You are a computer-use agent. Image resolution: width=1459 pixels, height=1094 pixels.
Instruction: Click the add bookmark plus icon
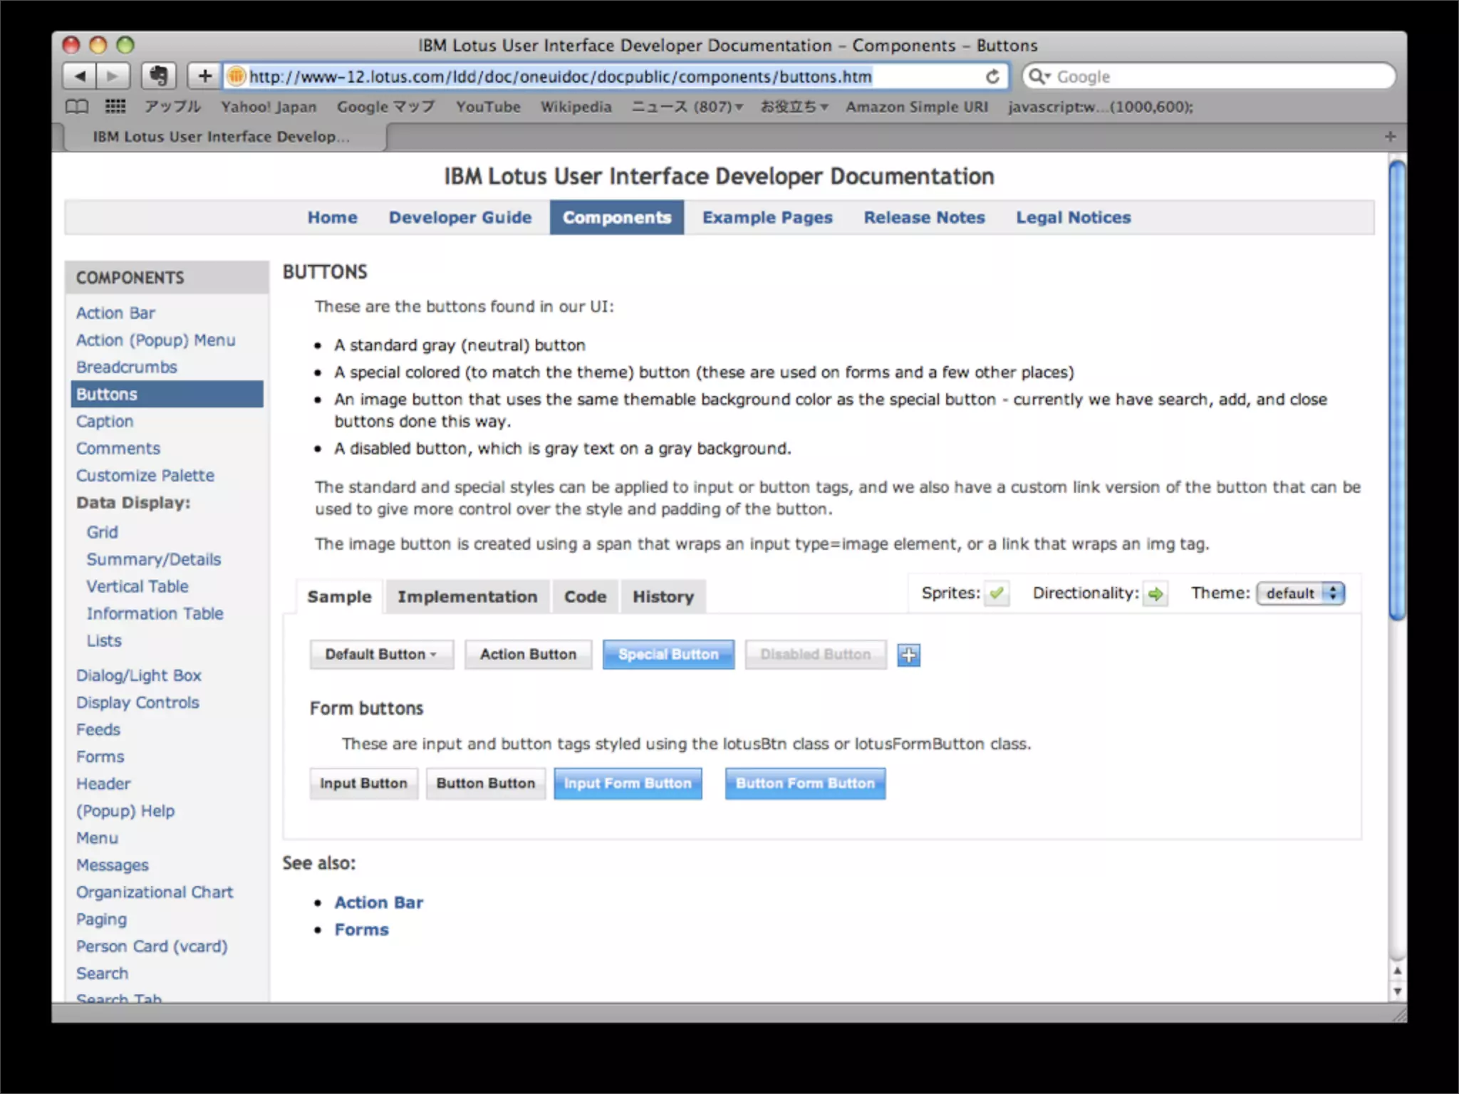pos(204,75)
